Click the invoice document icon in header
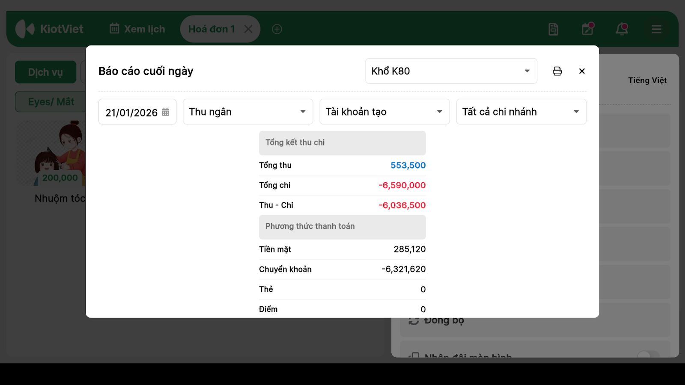Viewport: 685px width, 385px height. coord(553,29)
